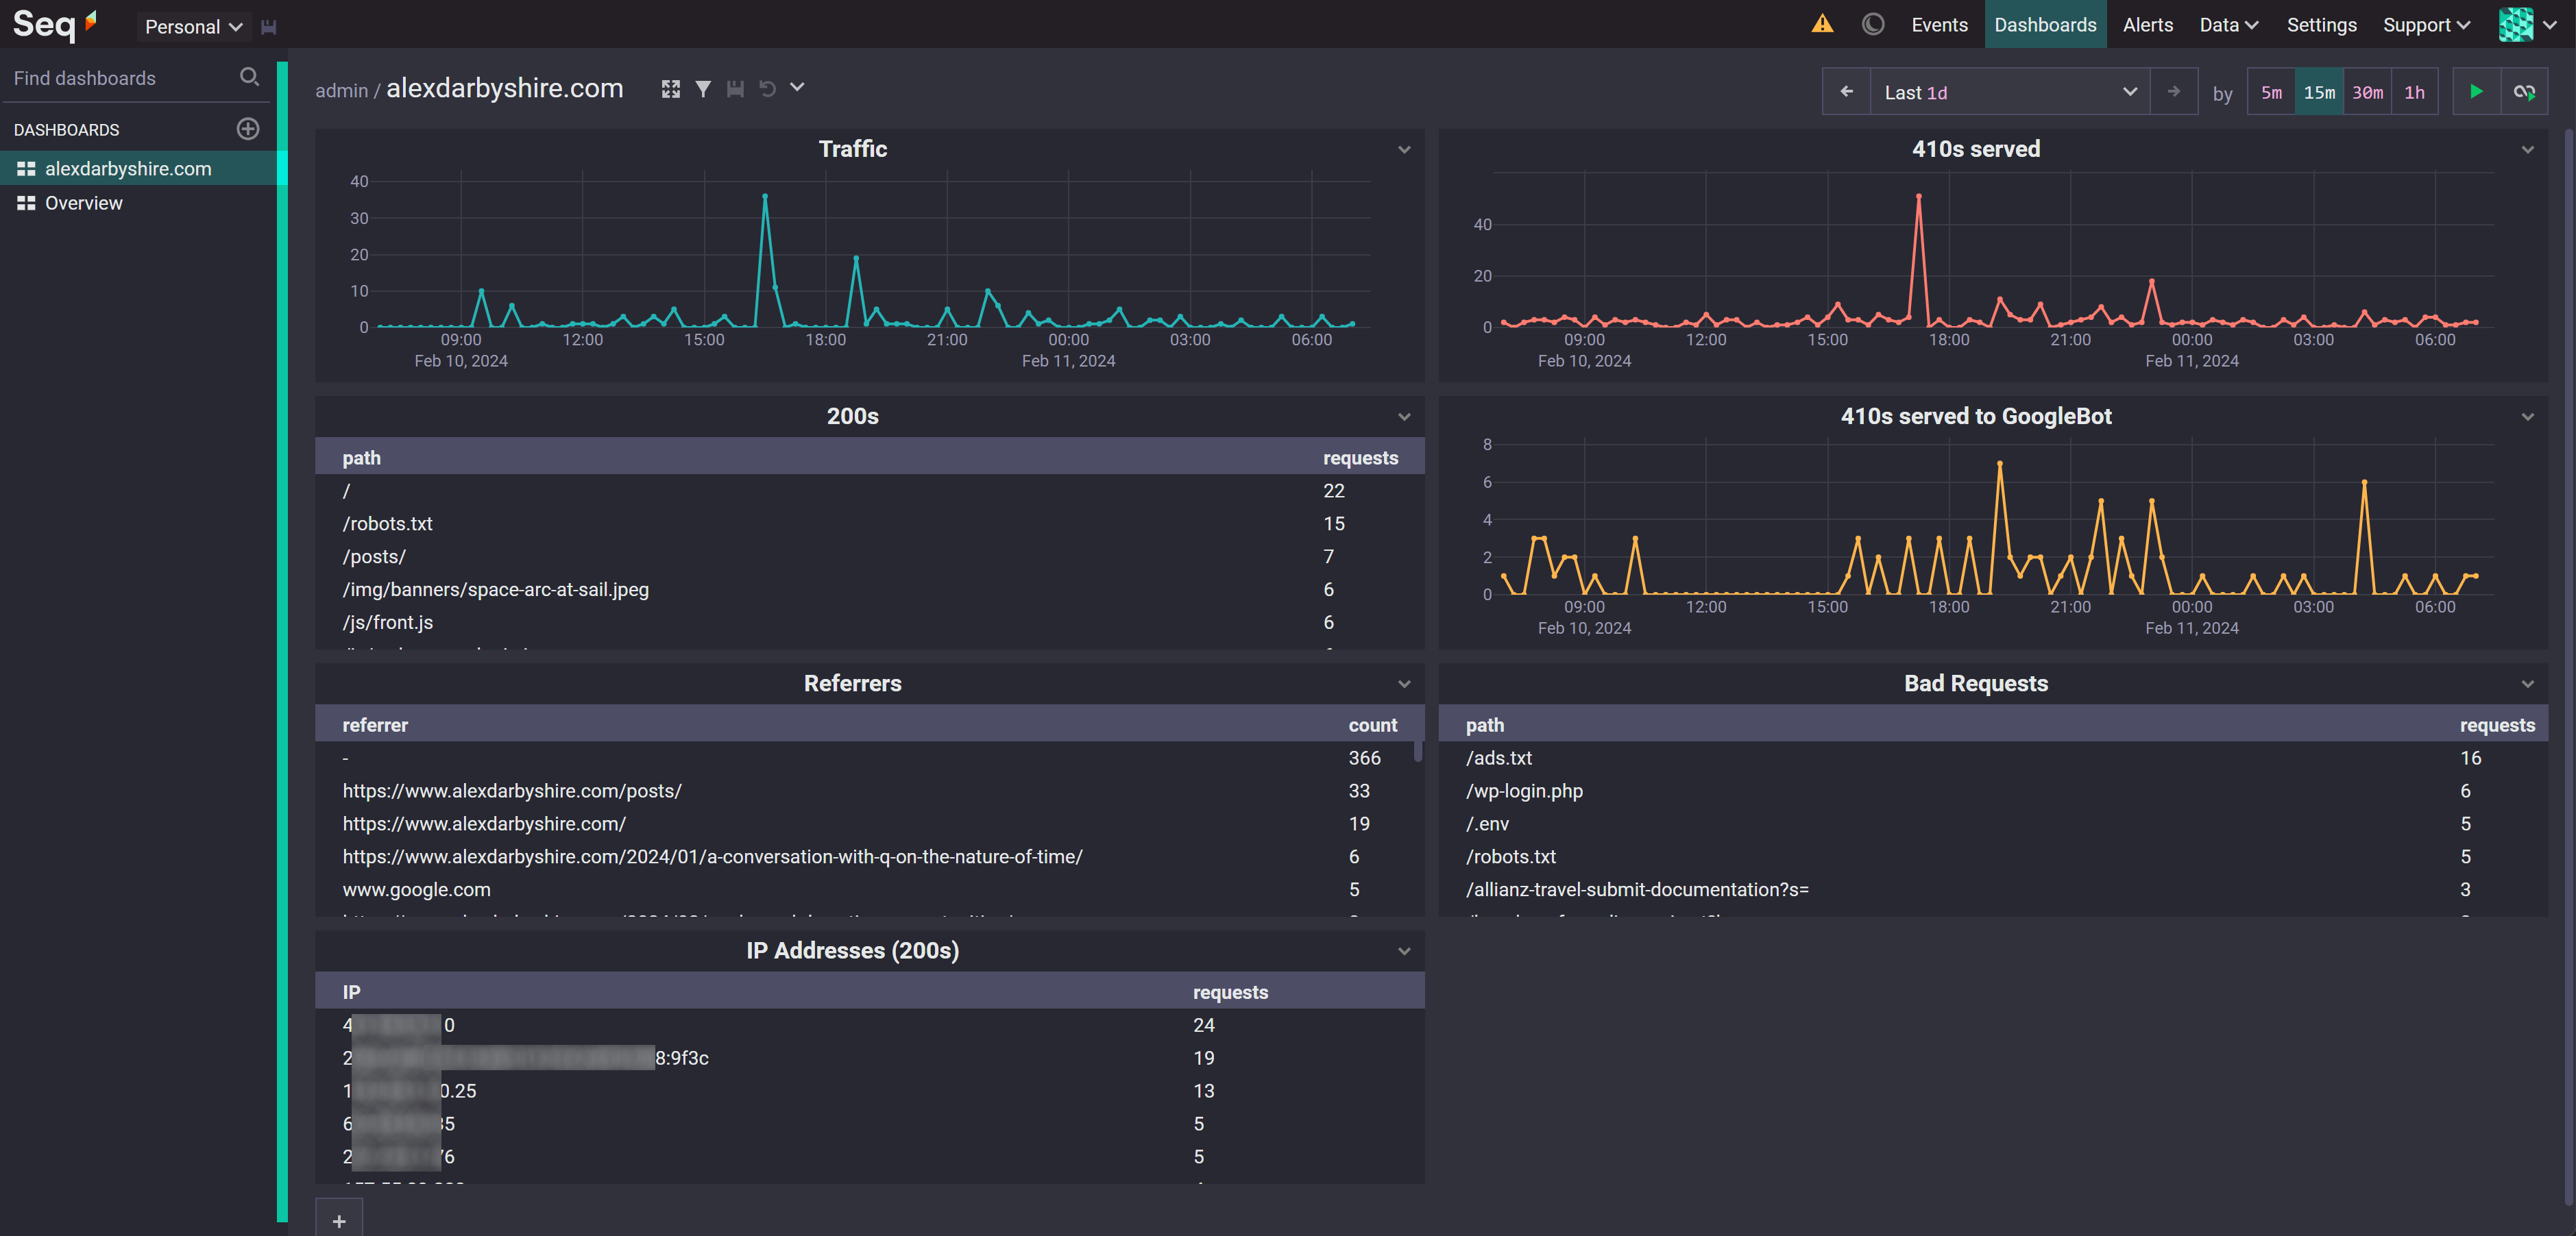The width and height of the screenshot is (2576, 1236).
Task: Select alexdarbyshire.com dashboard in sidebar
Action: tap(138, 168)
